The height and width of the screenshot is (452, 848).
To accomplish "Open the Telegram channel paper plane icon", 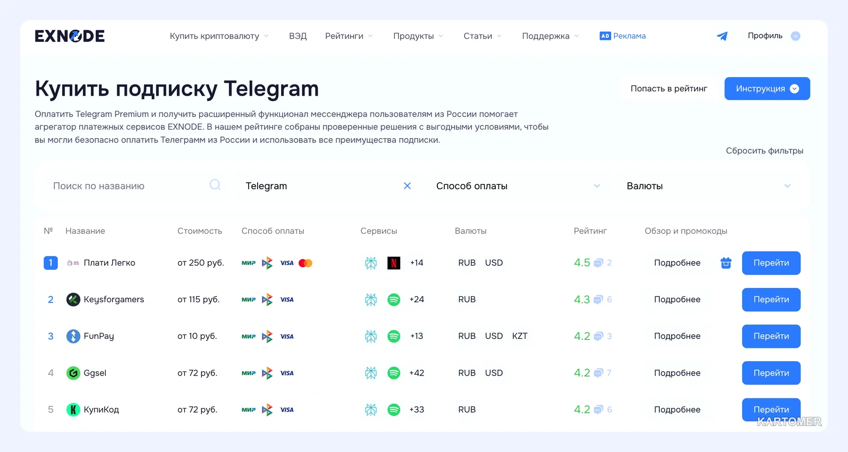I will (x=722, y=36).
